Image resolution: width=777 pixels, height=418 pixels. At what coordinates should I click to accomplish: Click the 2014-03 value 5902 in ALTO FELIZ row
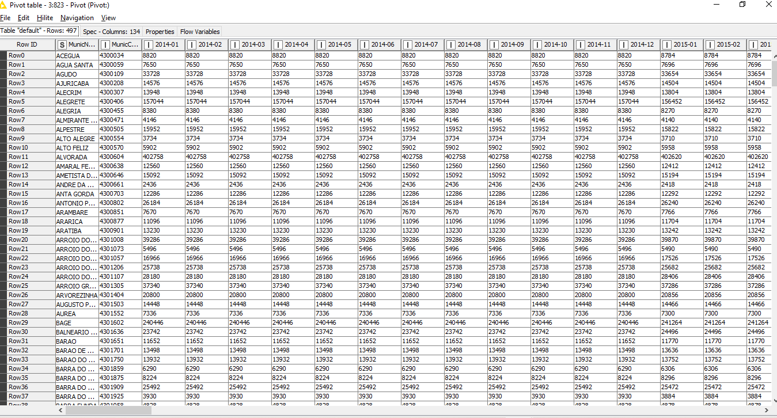click(x=249, y=147)
